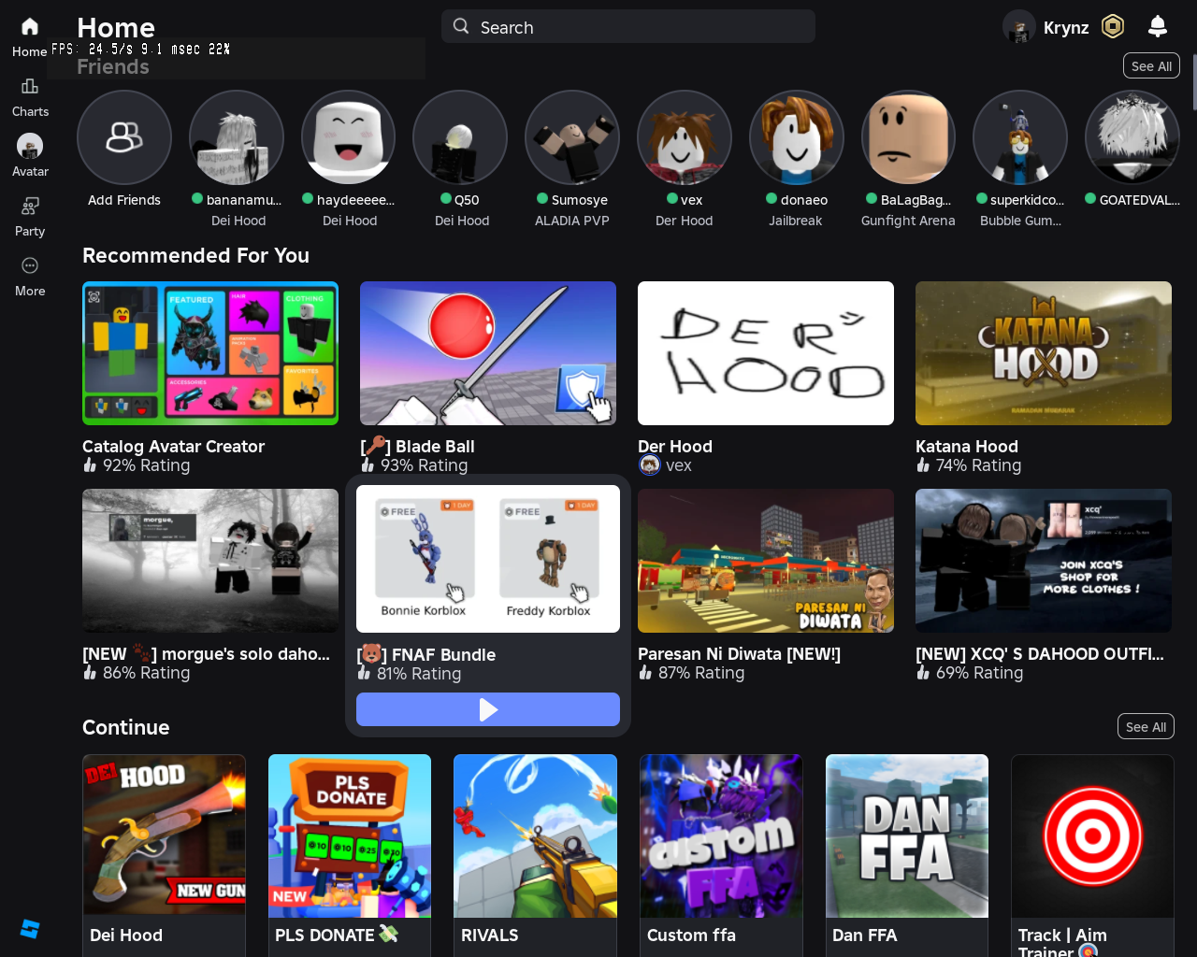Open morgue's solo dahood thumbnail
The image size is (1197, 957).
[x=210, y=561]
